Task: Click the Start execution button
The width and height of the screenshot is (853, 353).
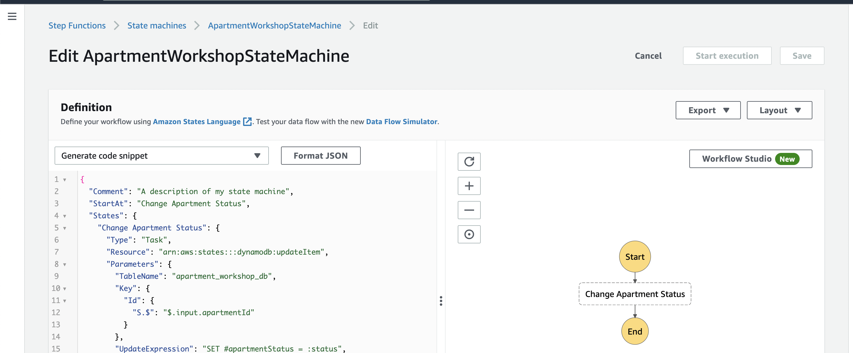Action: [727, 56]
